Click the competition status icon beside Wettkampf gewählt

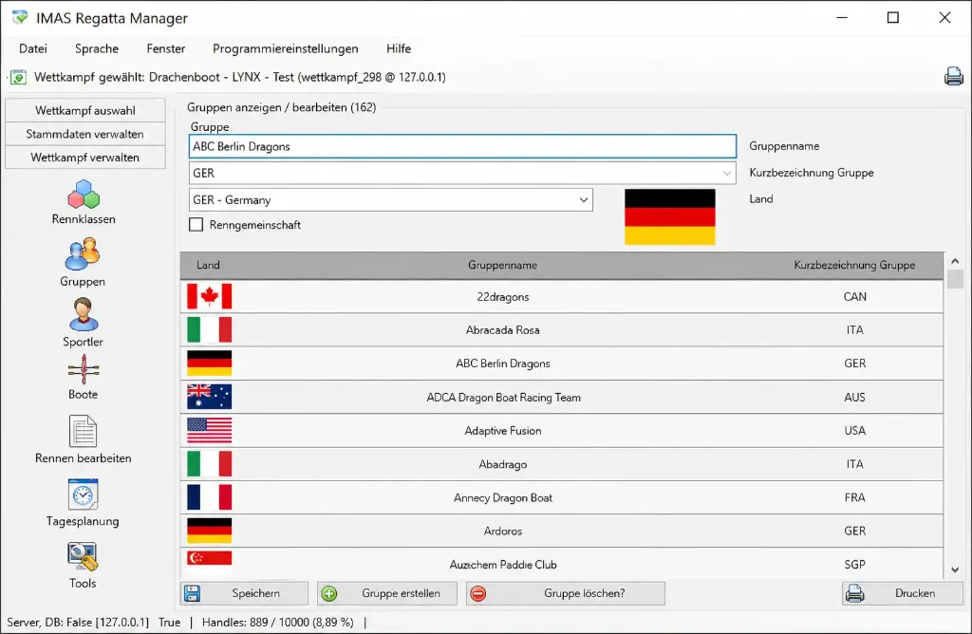[19, 78]
